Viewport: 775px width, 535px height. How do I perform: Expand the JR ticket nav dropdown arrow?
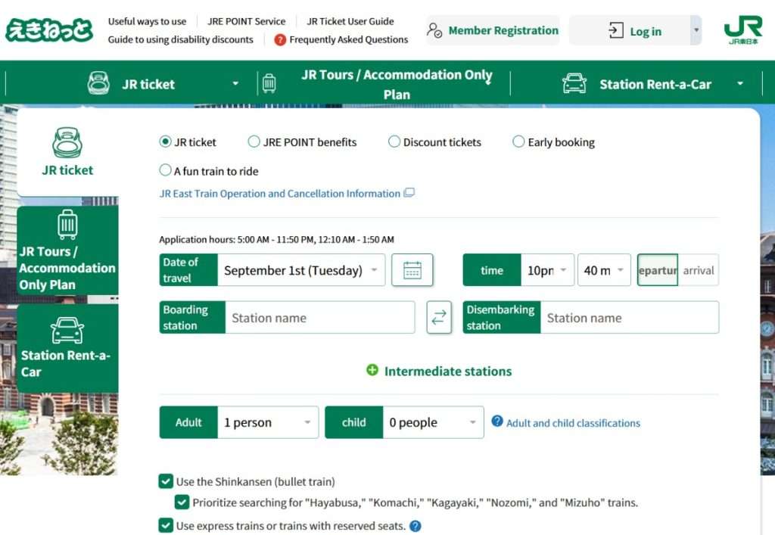click(x=236, y=83)
